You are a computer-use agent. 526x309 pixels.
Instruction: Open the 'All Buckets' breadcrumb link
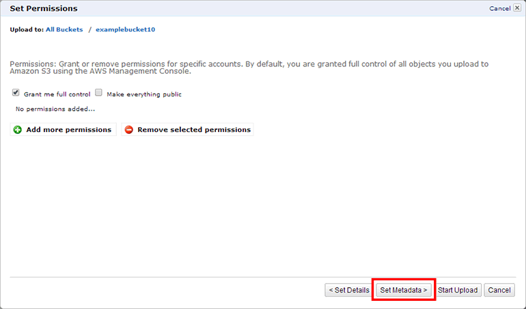[x=64, y=29]
